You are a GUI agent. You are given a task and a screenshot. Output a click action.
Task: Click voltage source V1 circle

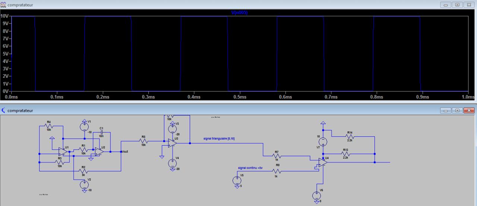85,127
